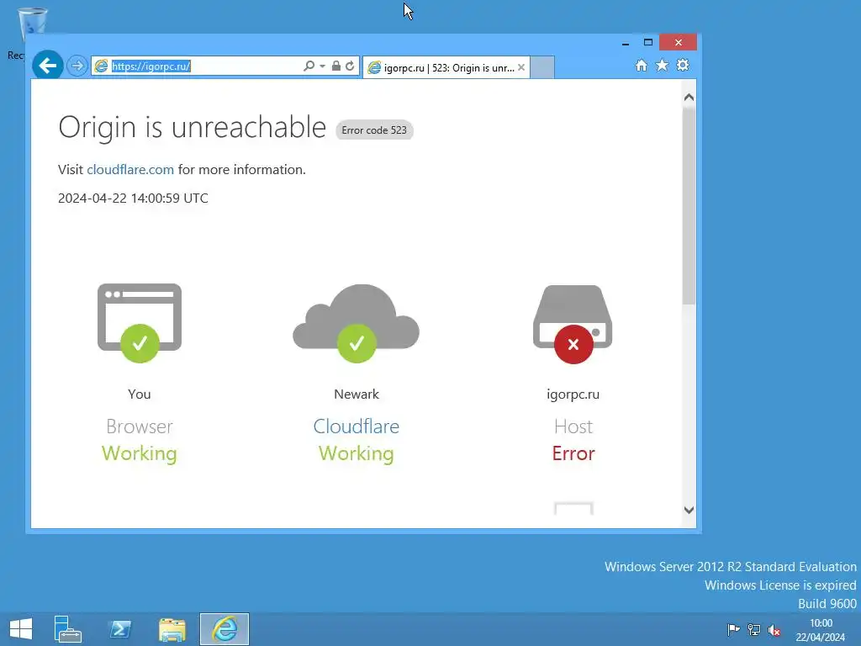Image resolution: width=861 pixels, height=646 pixels.
Task: Click the site favicon in address bar
Action: pos(101,66)
